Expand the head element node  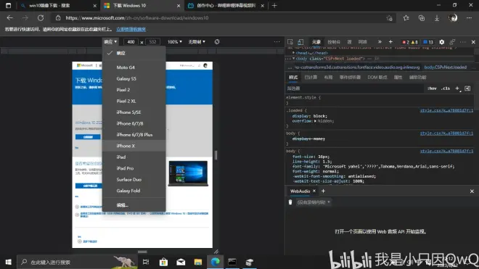coord(294,53)
